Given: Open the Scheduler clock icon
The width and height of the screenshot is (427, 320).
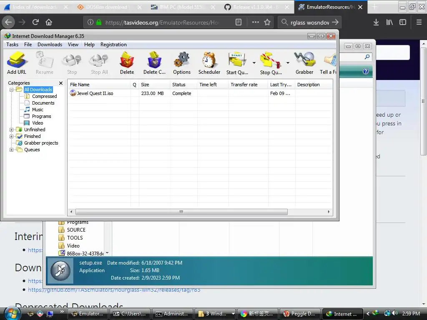Looking at the screenshot, I should click(209, 63).
